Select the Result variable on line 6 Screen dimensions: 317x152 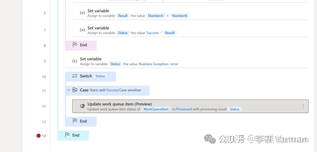(x=123, y=16)
